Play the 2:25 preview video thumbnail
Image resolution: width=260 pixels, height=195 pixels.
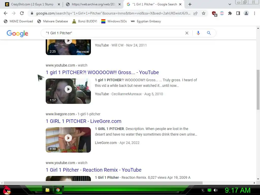click(x=68, y=47)
